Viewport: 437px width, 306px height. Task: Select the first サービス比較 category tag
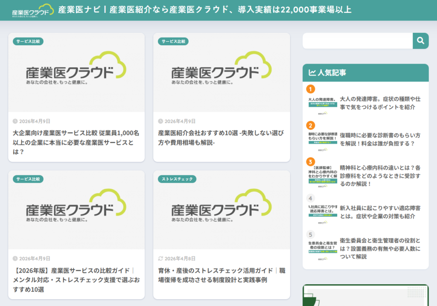28,42
